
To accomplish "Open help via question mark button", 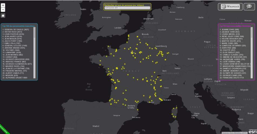I will pyautogui.click(x=248, y=7).
